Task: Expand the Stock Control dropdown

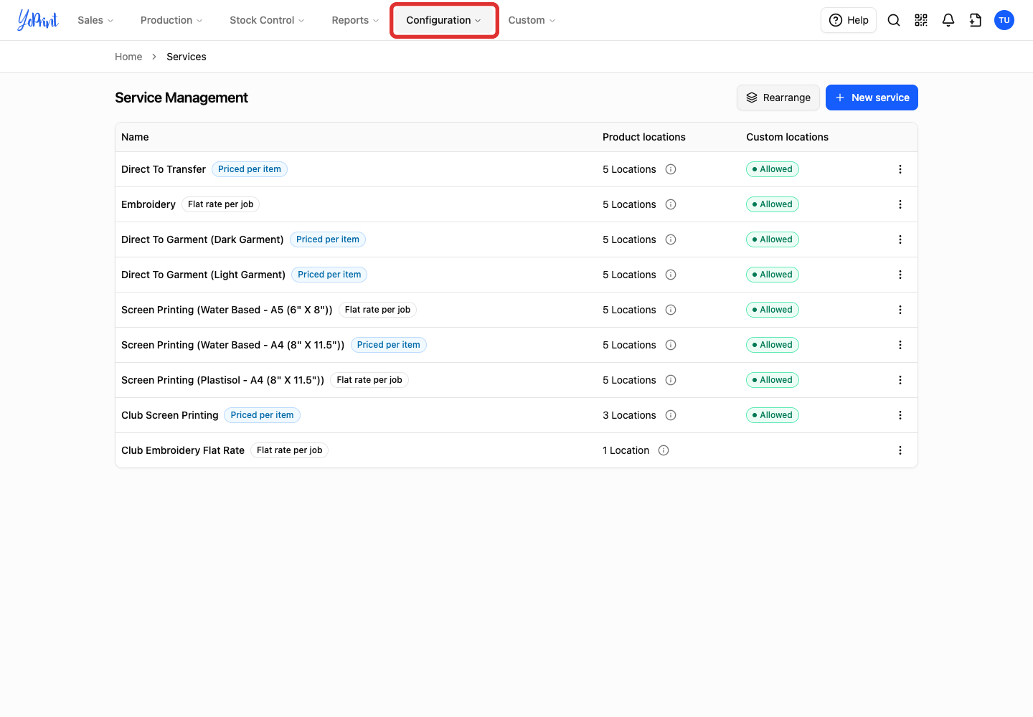Action: 267,20
